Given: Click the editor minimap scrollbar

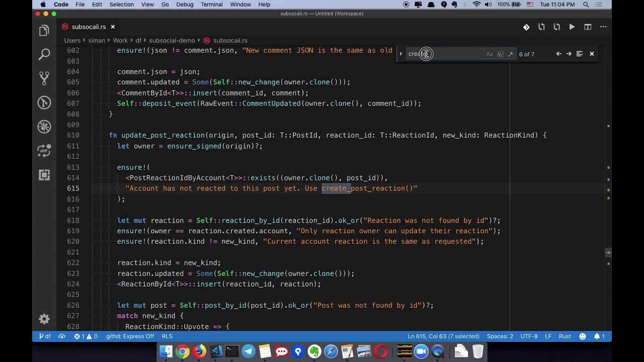Looking at the screenshot, I should pyautogui.click(x=608, y=188).
